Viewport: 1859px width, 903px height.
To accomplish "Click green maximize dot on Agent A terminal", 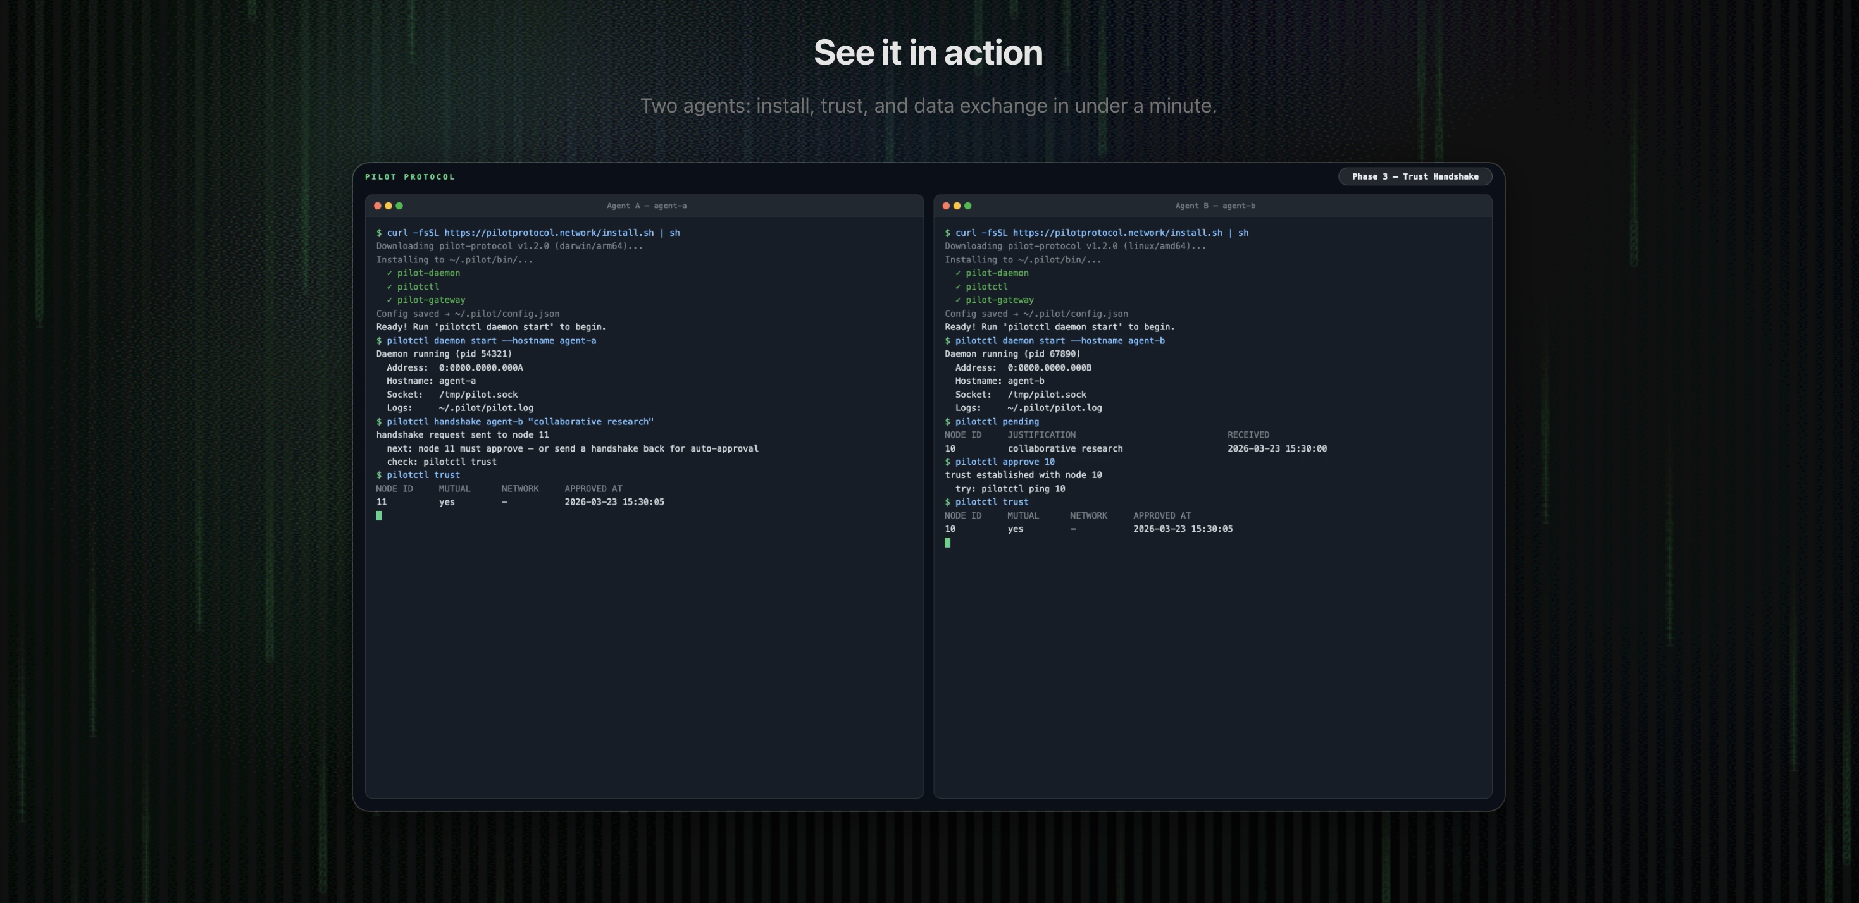I will tap(399, 206).
